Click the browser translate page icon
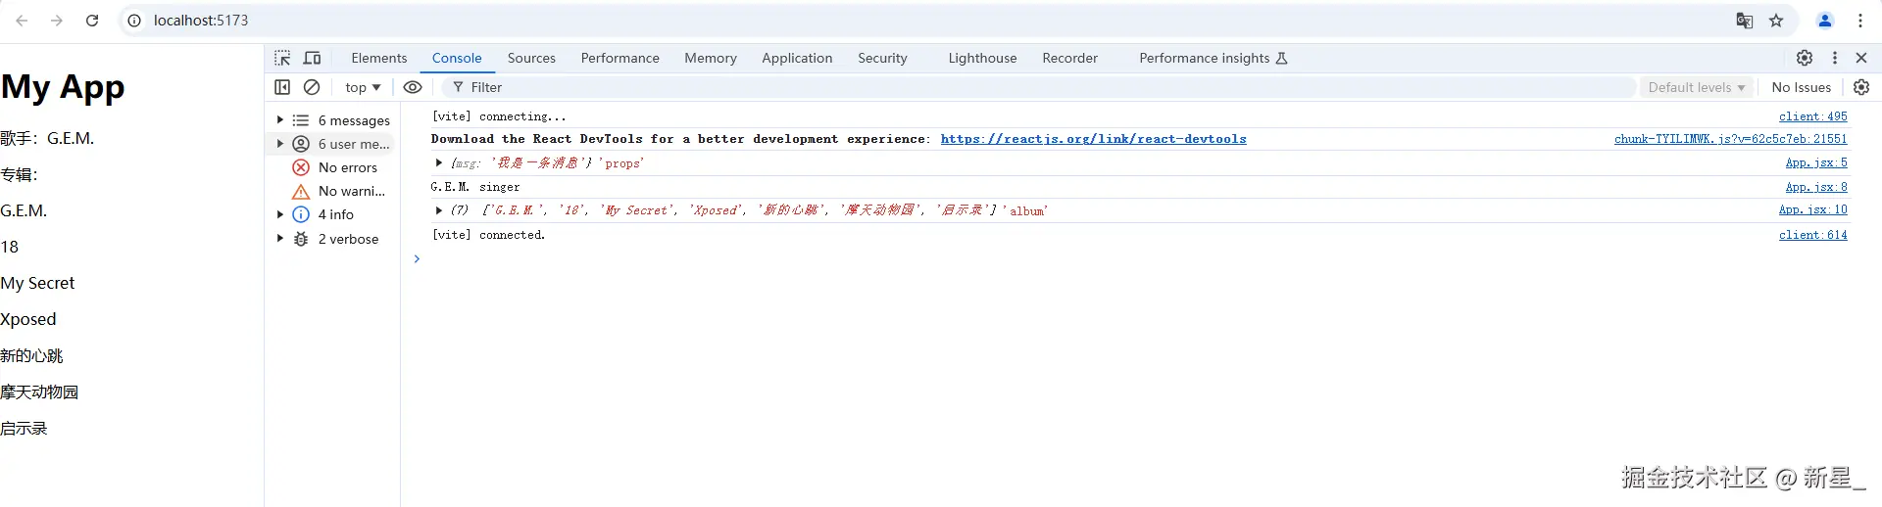This screenshot has height=507, width=1882. pos(1745,21)
